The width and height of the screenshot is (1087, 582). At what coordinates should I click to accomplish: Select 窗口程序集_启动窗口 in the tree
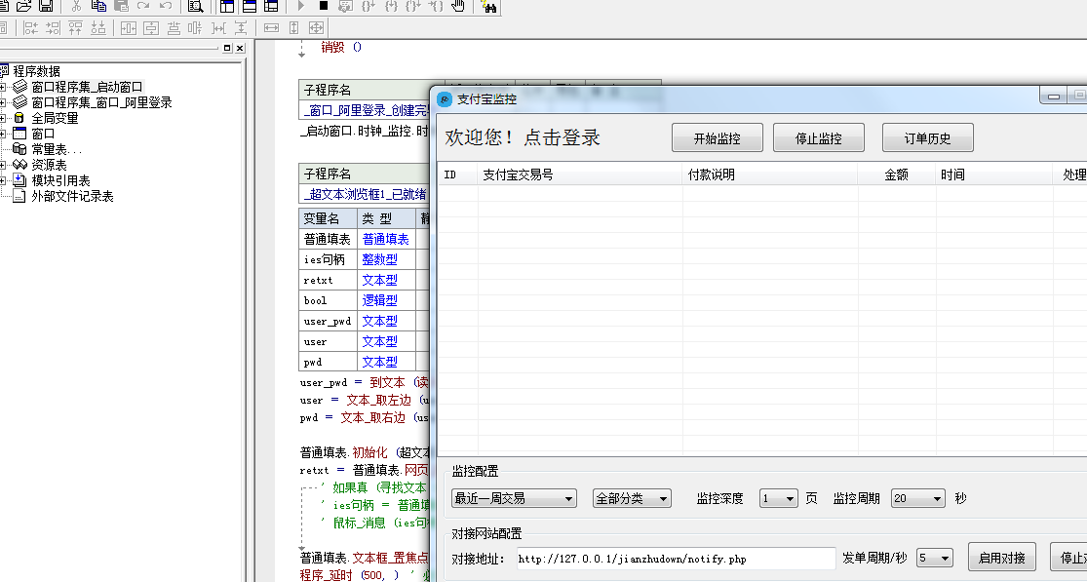click(88, 87)
